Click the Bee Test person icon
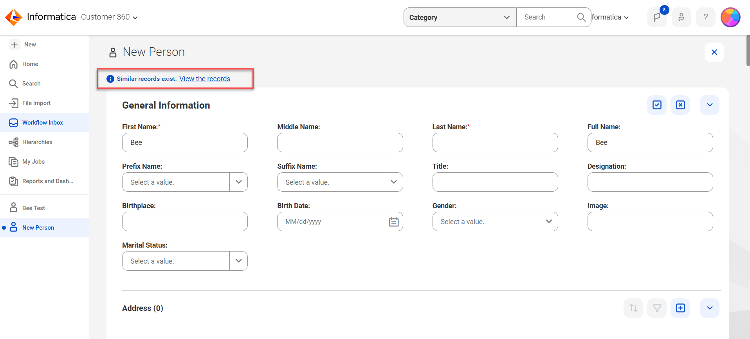The height and width of the screenshot is (339, 750). point(13,207)
